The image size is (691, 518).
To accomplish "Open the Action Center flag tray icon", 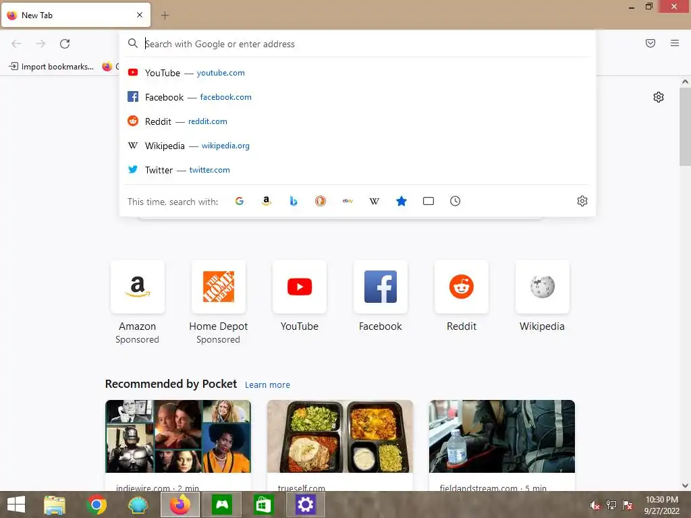I will tap(628, 505).
